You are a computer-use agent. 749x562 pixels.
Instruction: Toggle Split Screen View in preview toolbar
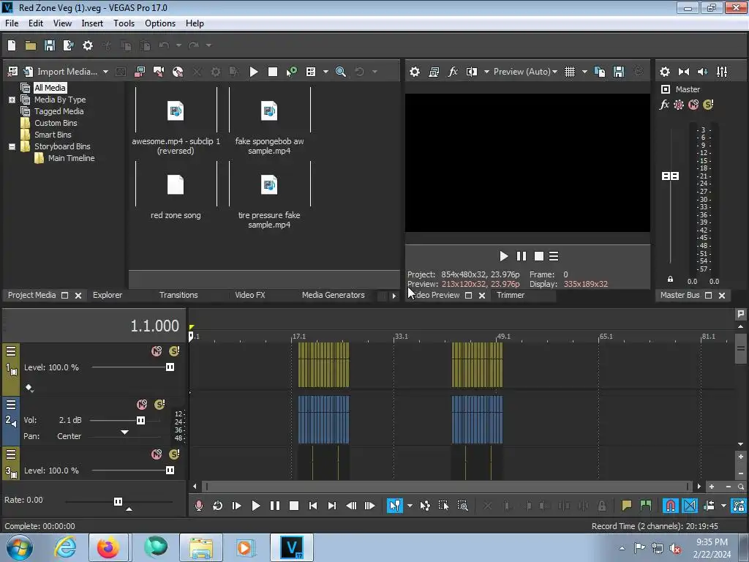(472, 72)
